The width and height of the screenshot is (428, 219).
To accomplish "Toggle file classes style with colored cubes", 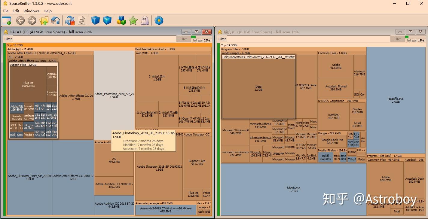I will click(x=121, y=20).
